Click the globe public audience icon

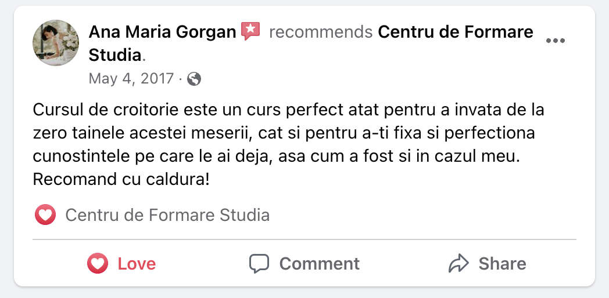coord(195,79)
